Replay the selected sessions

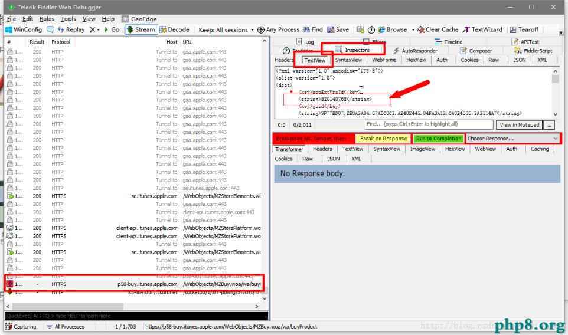click(x=71, y=29)
